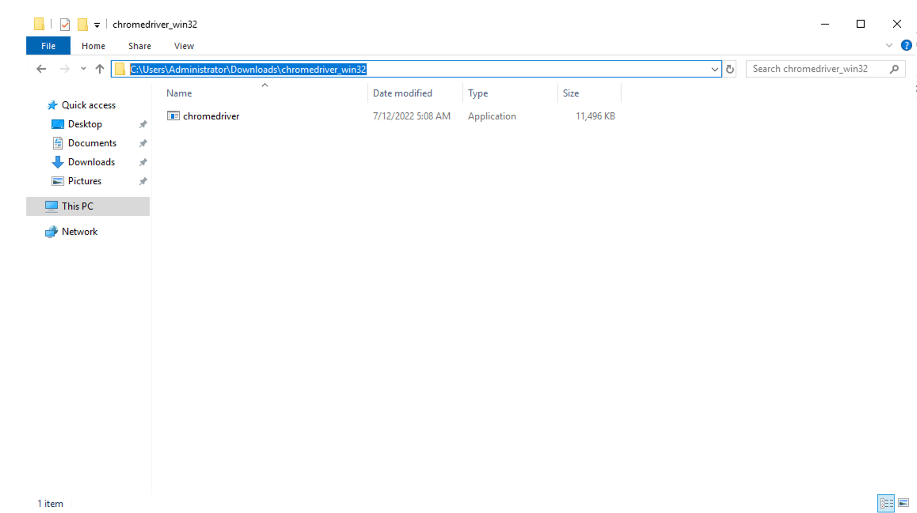Select the chromedriver application file
This screenshot has width=917, height=513.
tap(211, 116)
